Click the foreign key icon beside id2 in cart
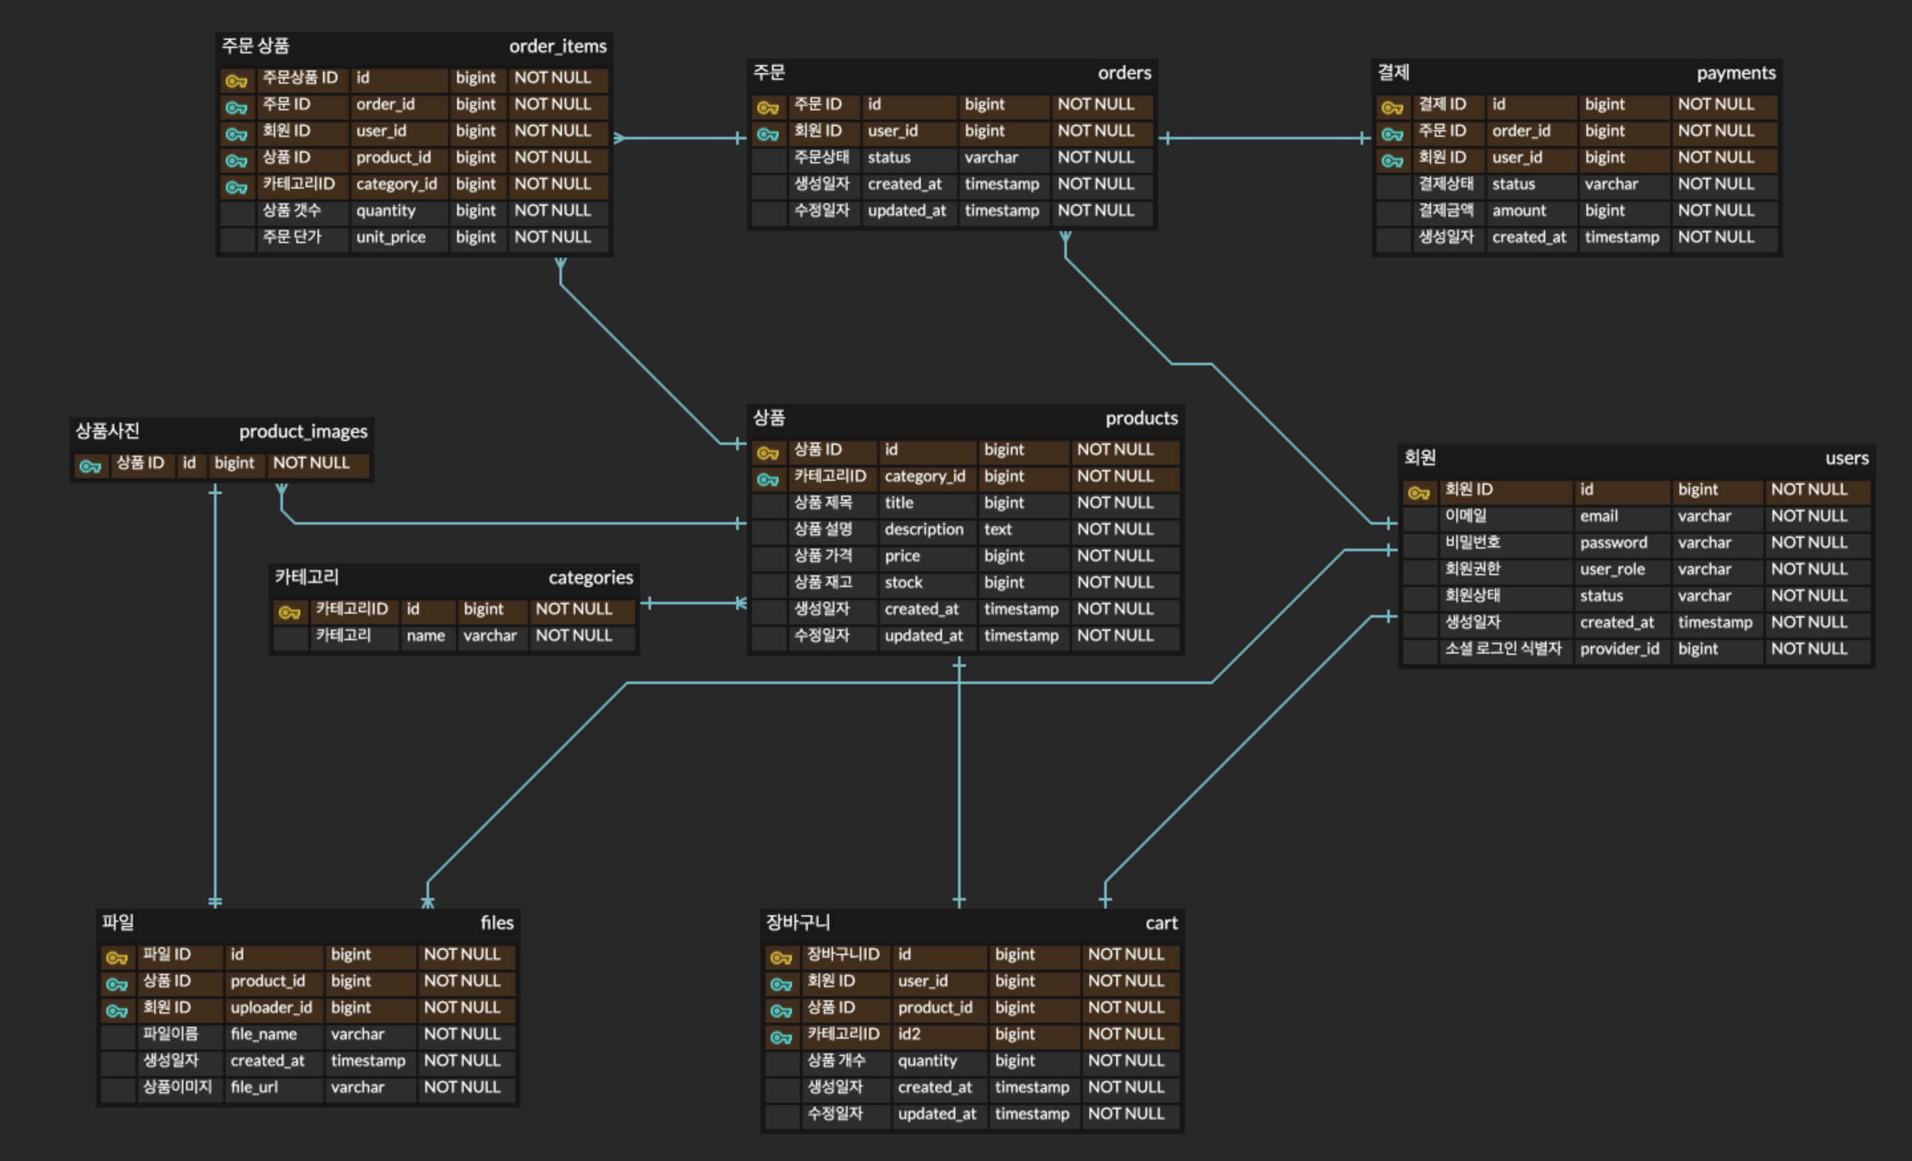This screenshot has height=1161, width=1912. coord(781,1037)
